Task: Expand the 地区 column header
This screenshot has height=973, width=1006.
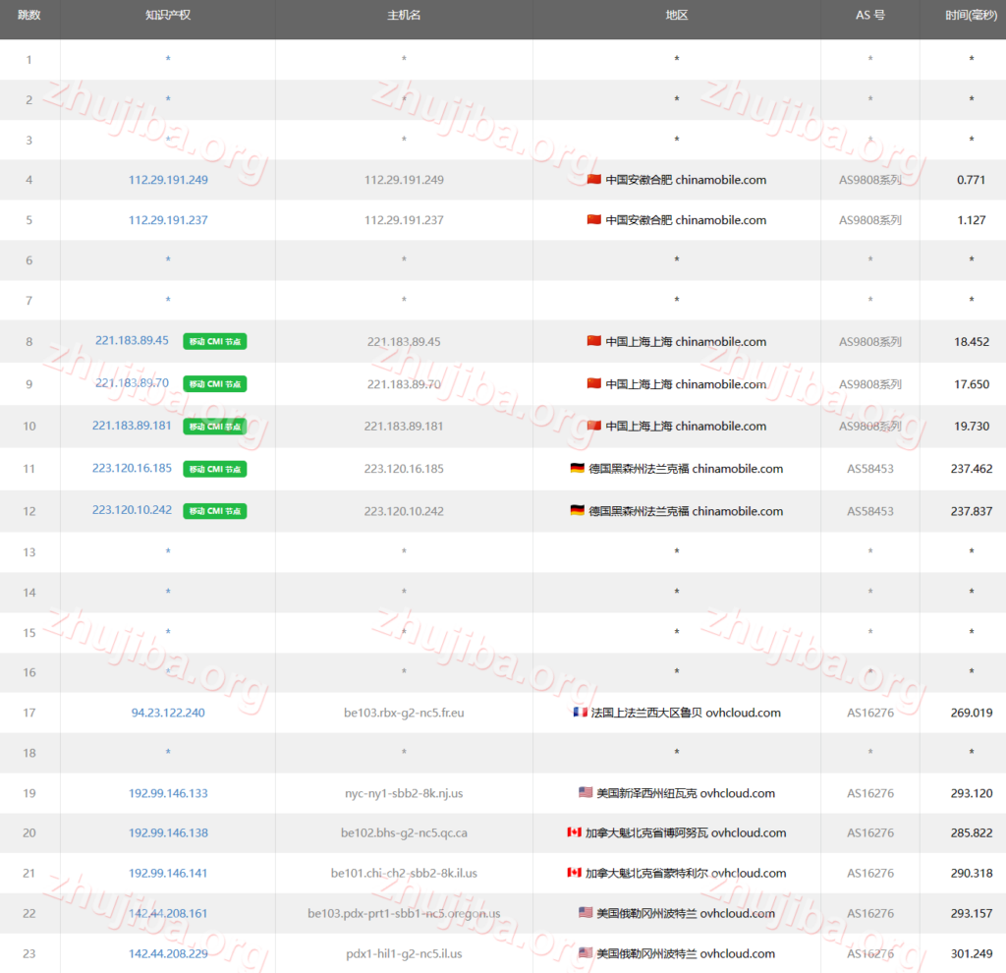Action: click(676, 16)
